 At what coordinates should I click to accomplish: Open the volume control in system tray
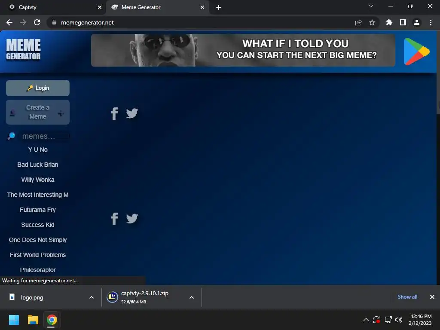pos(398,320)
